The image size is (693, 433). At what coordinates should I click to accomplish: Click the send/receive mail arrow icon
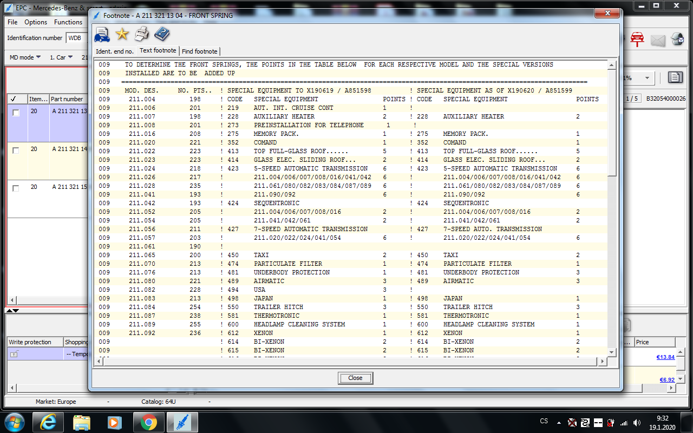click(x=677, y=39)
